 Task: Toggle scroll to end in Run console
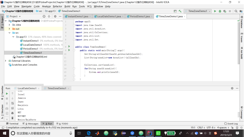pyautogui.click(x=12, y=108)
